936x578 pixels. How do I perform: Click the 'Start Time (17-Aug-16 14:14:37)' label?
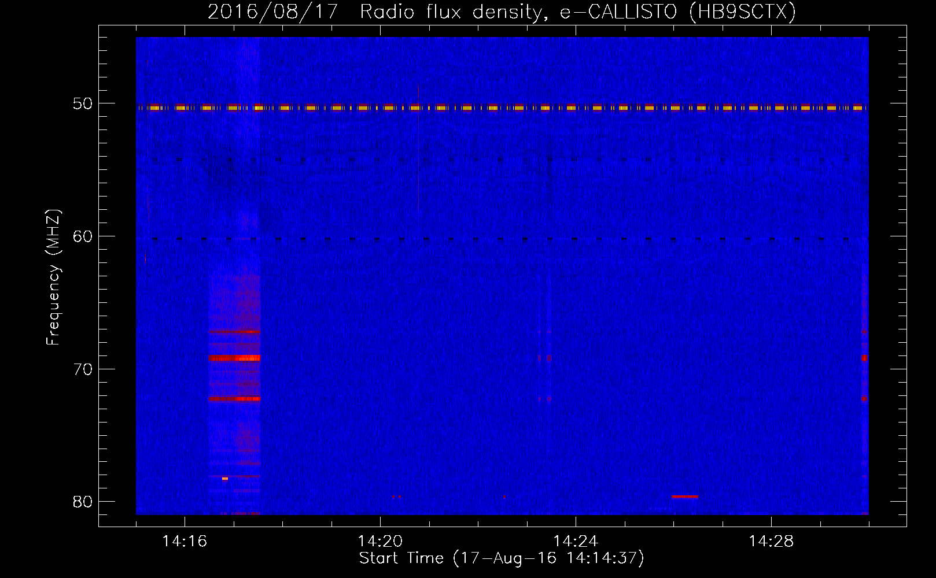pos(502,558)
